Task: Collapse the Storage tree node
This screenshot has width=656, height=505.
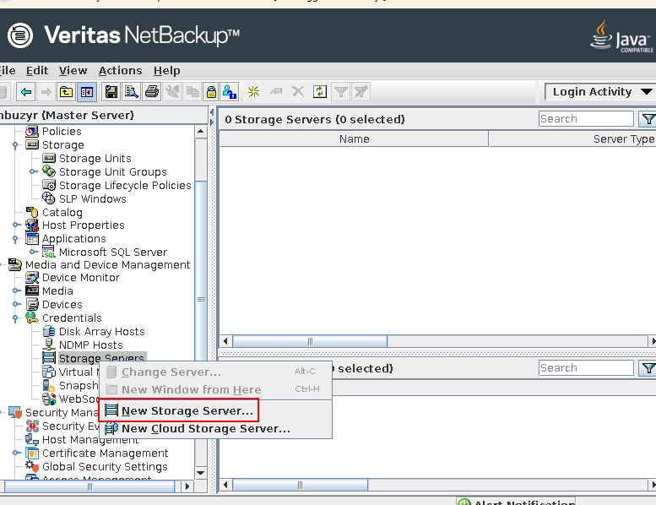Action: click(15, 145)
